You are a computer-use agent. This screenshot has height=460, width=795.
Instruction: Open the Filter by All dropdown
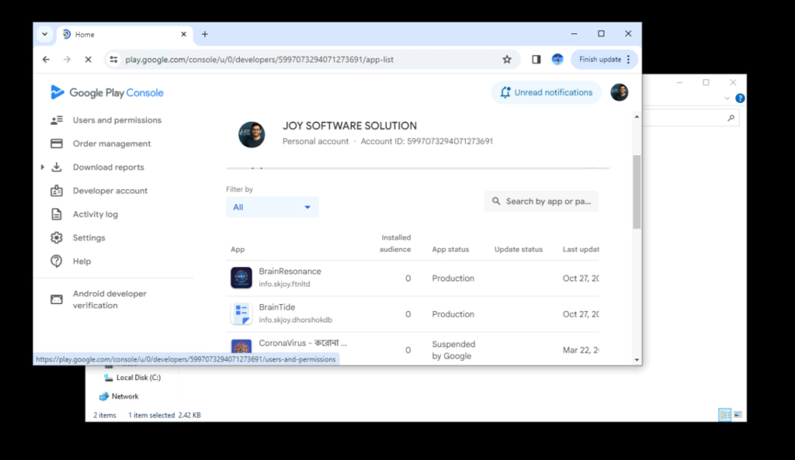click(272, 207)
